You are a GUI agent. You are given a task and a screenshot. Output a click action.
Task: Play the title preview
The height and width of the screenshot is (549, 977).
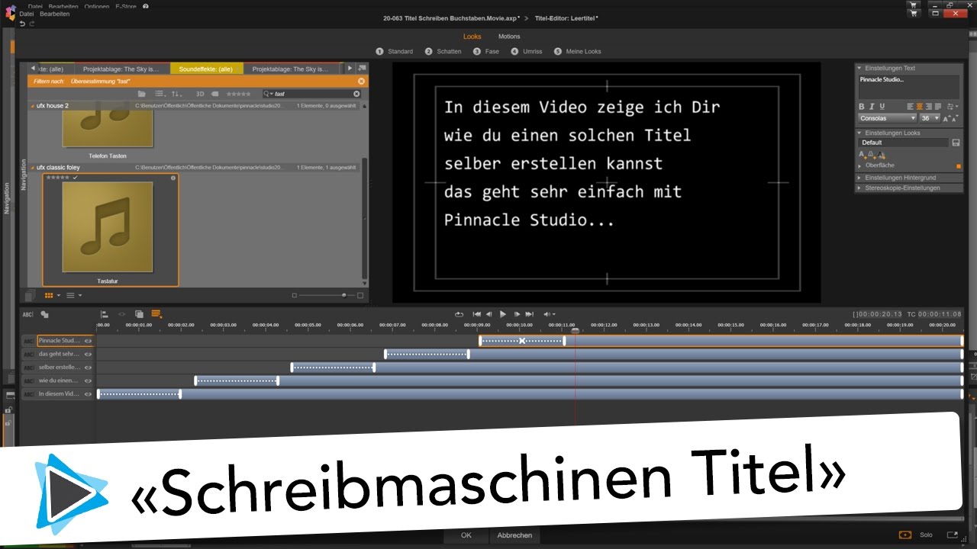click(502, 314)
